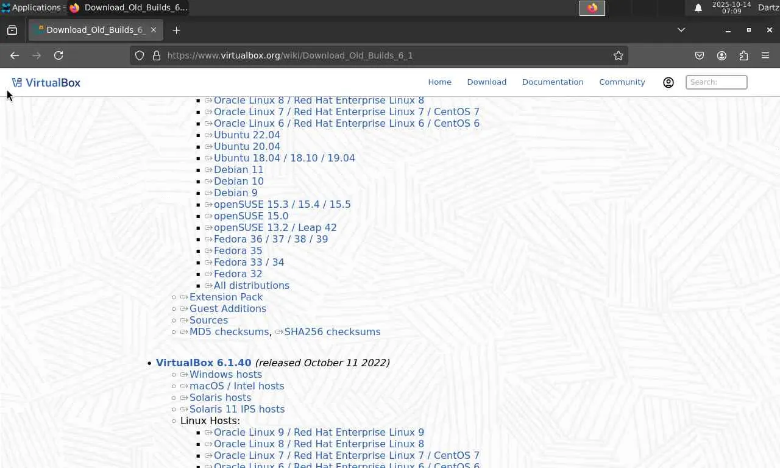This screenshot has height=468, width=780.
Task: Open the Pocket save icon
Action: pos(700,55)
